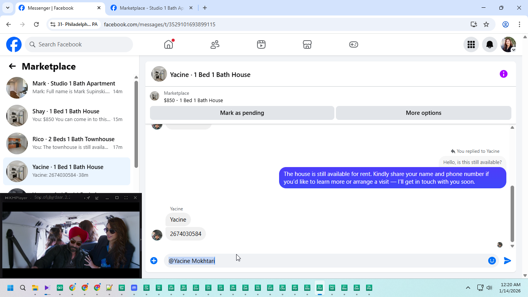Click KMPlayer fullscreen icon
This screenshot has height=297, width=528.
[126, 198]
